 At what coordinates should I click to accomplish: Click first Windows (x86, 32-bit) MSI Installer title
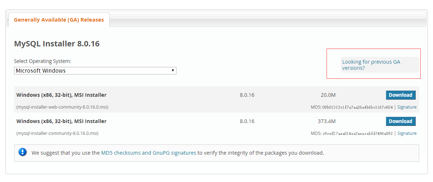(x=61, y=95)
